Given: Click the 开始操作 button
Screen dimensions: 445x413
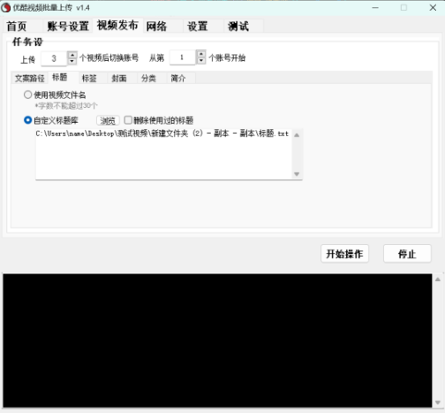Looking at the screenshot, I should tap(344, 254).
